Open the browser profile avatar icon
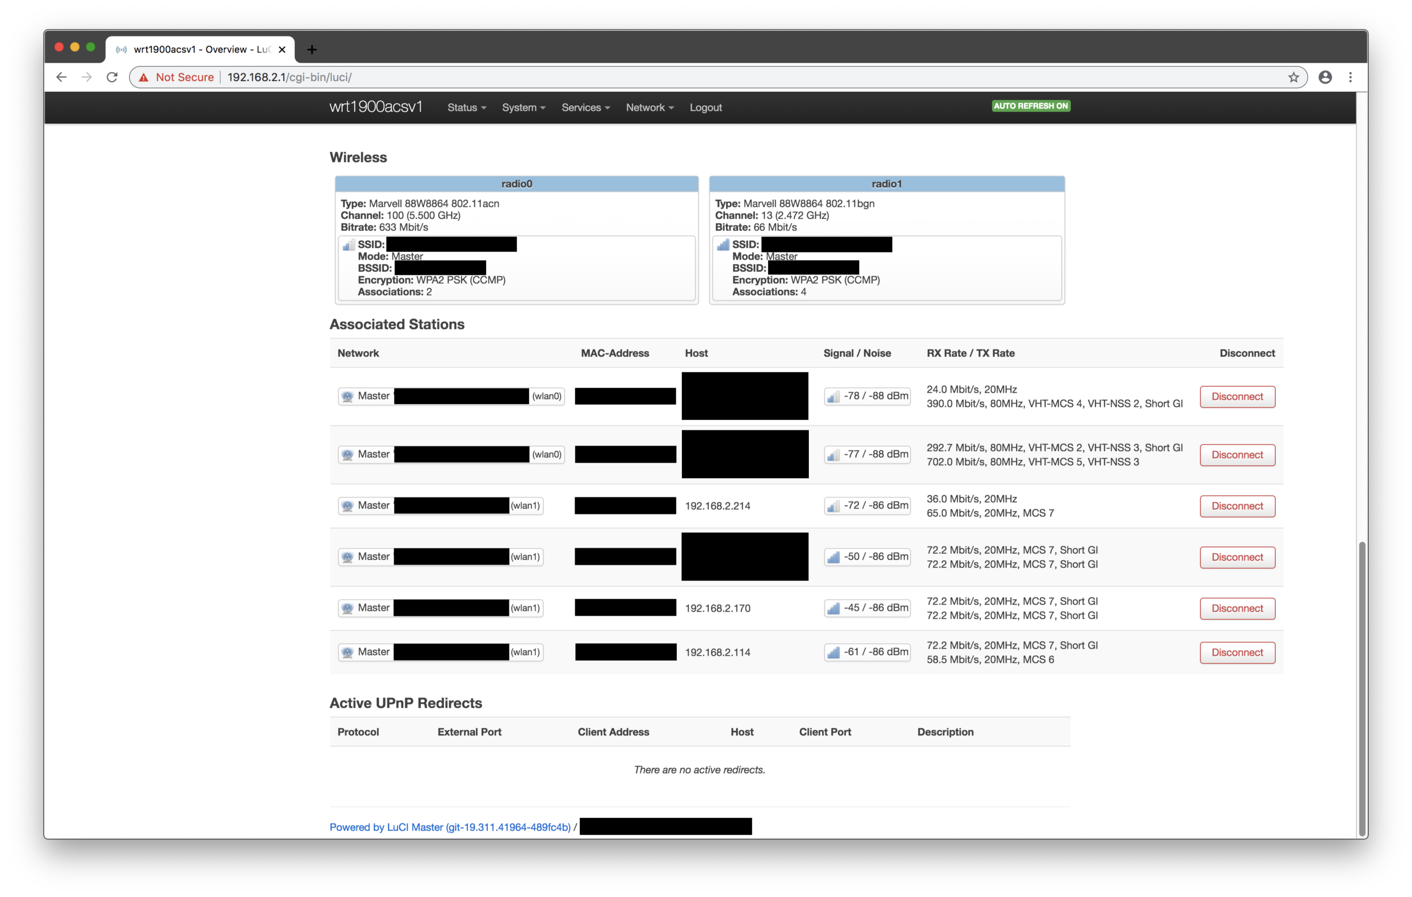Screen dimensions: 1412x897 1325,77
